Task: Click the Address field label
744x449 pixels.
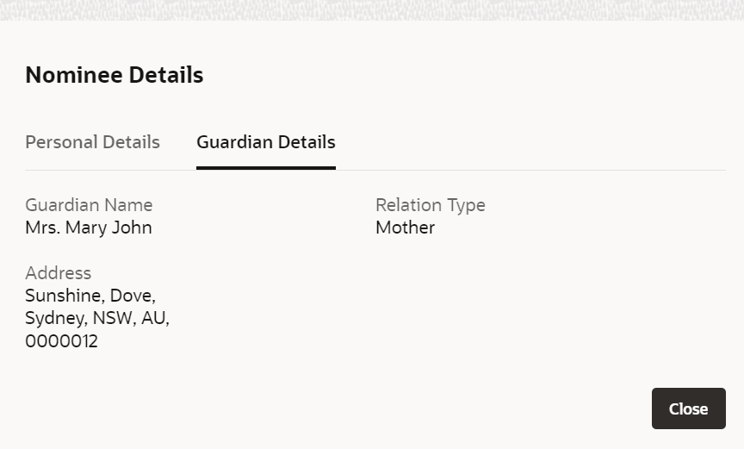Action: pyautogui.click(x=58, y=273)
